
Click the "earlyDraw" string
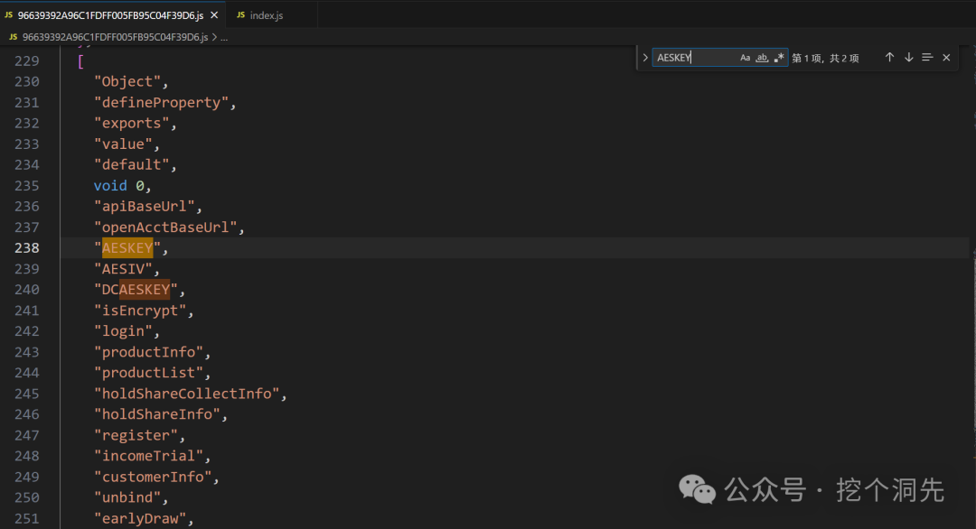140,519
